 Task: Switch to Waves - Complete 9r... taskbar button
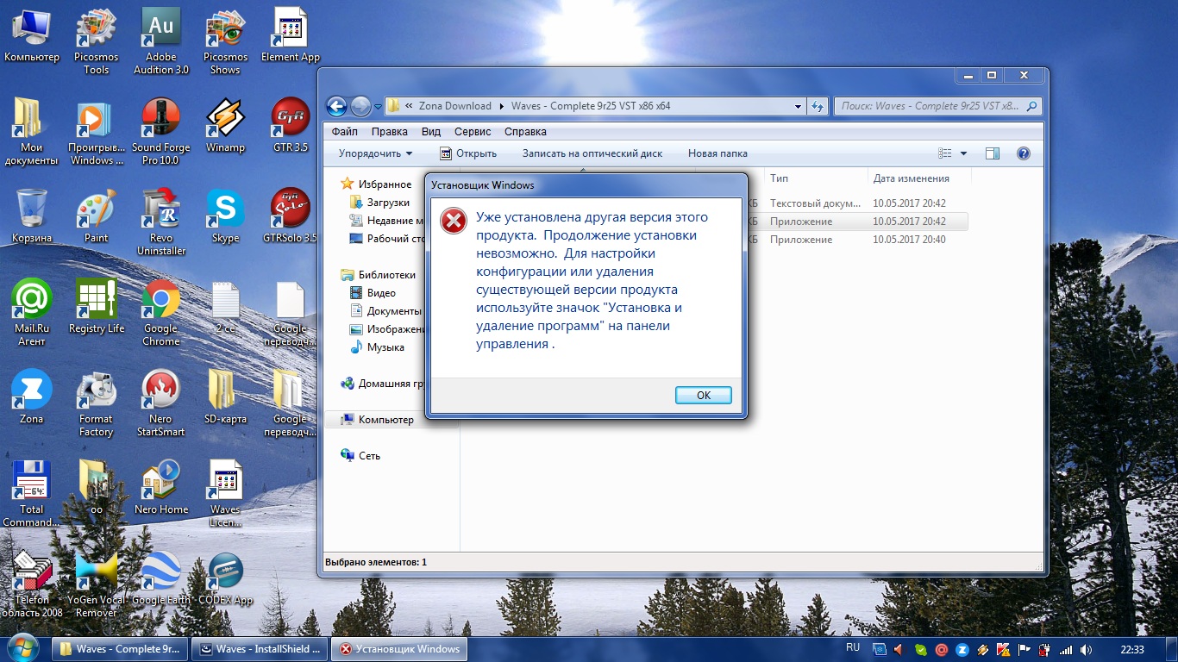(121, 649)
